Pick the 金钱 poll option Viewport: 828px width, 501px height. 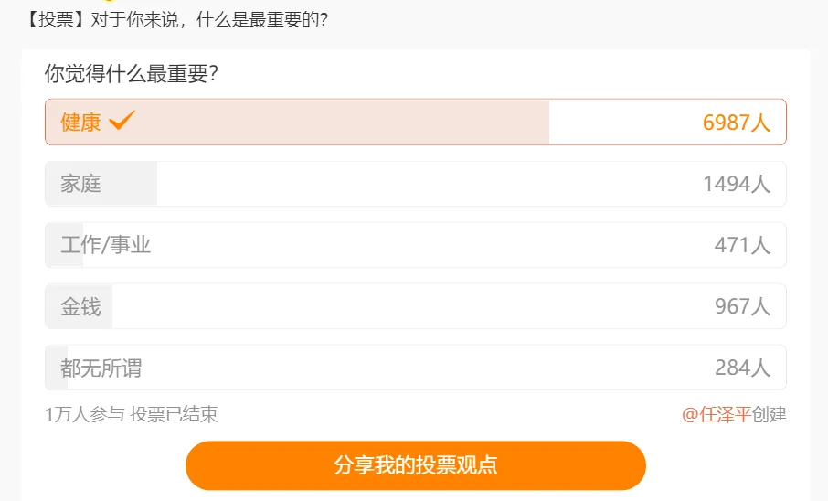[x=416, y=306]
